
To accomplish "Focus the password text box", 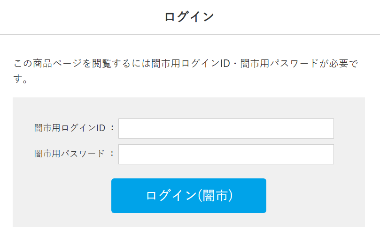I will tap(226, 155).
